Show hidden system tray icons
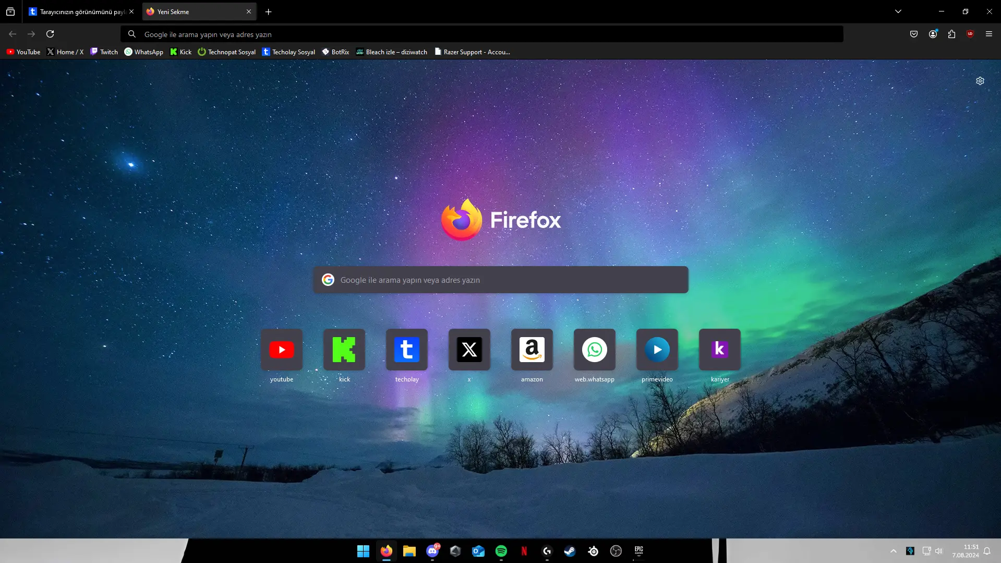The height and width of the screenshot is (563, 1001). pos(894,551)
